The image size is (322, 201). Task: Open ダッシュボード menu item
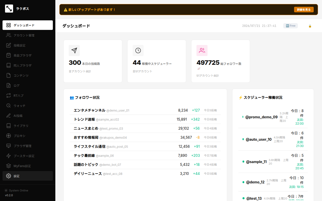click(28, 25)
